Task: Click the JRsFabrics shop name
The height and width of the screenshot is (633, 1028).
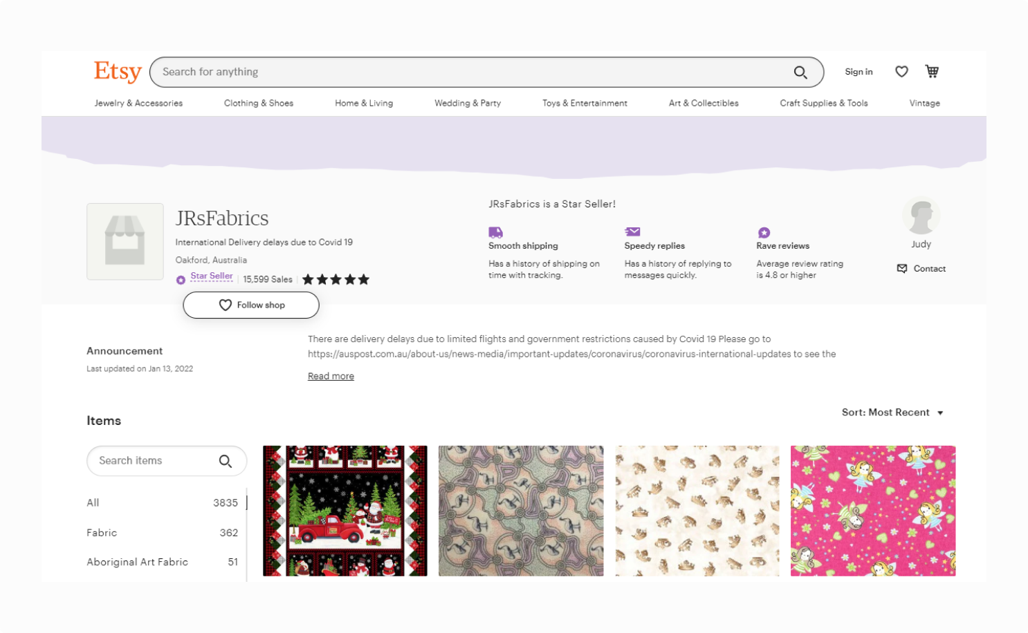Action: 222,218
